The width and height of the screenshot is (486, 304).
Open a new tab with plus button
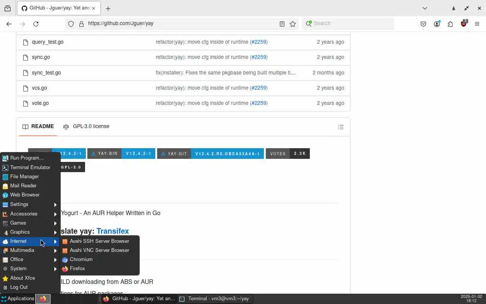108,8
